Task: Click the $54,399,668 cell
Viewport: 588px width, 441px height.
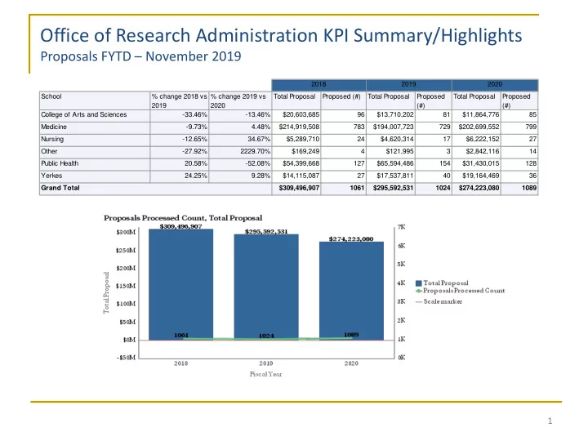Action: click(296, 163)
